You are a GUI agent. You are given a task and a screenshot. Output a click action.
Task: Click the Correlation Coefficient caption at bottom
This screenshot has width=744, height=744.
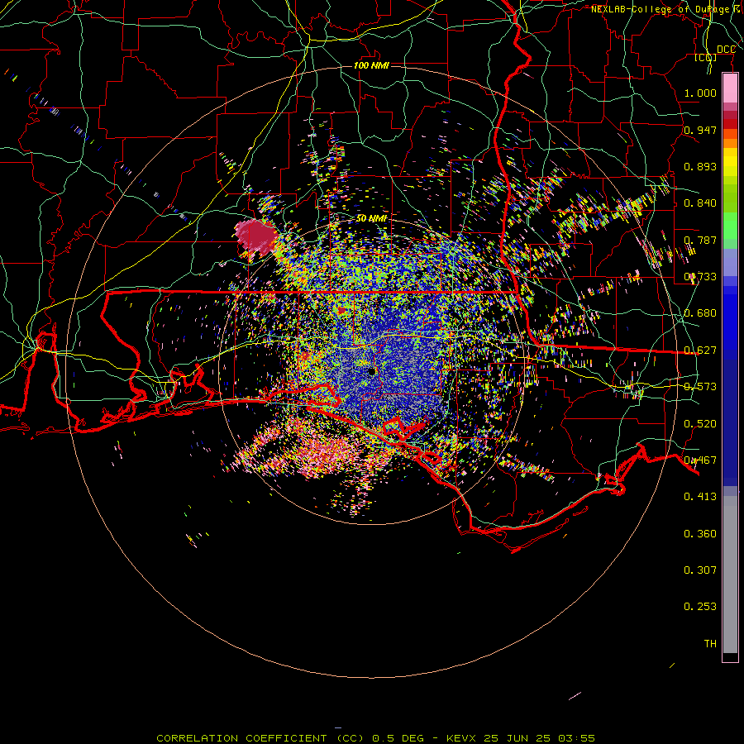(x=376, y=738)
